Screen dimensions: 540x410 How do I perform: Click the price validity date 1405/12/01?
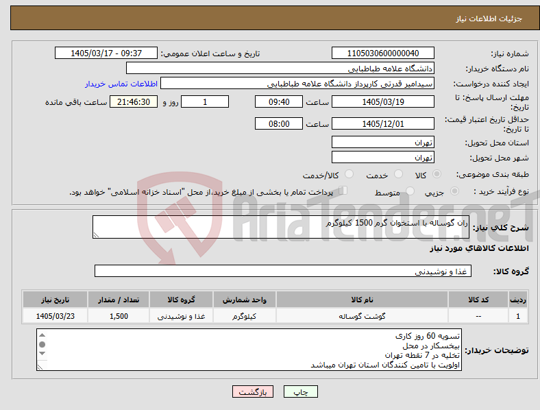[x=382, y=123]
